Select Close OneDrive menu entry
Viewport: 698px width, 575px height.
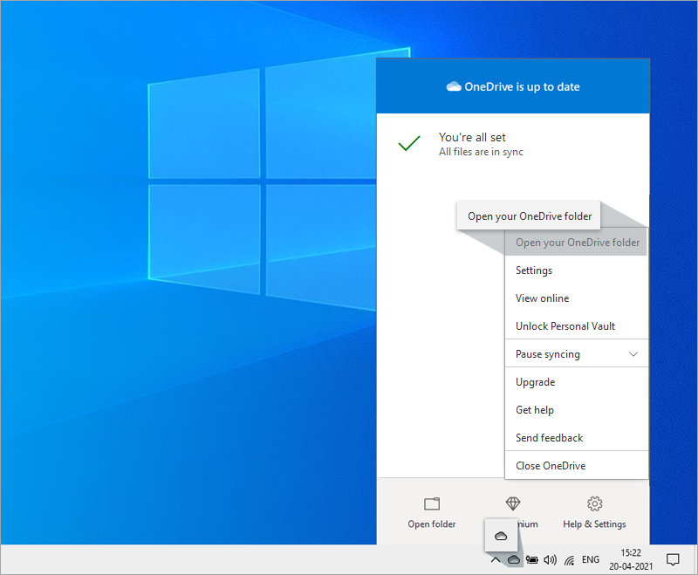click(x=576, y=466)
